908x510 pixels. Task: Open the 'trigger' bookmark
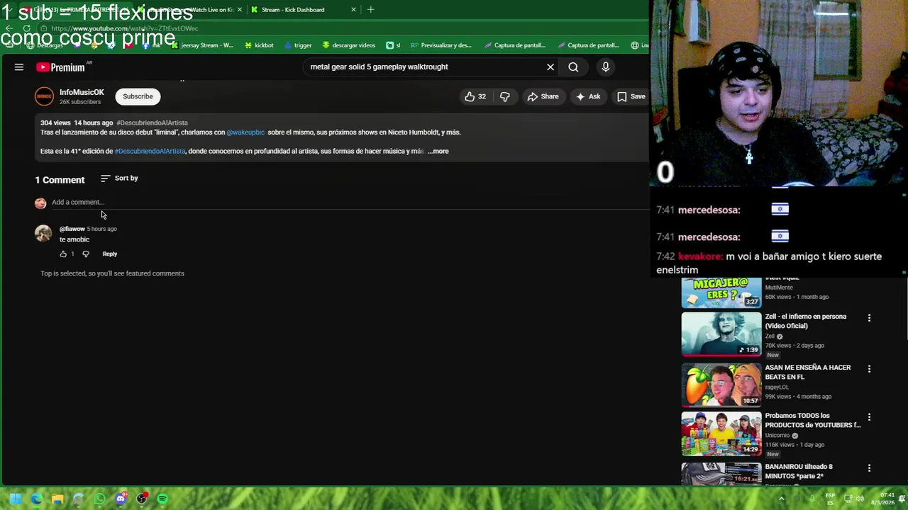[298, 45]
